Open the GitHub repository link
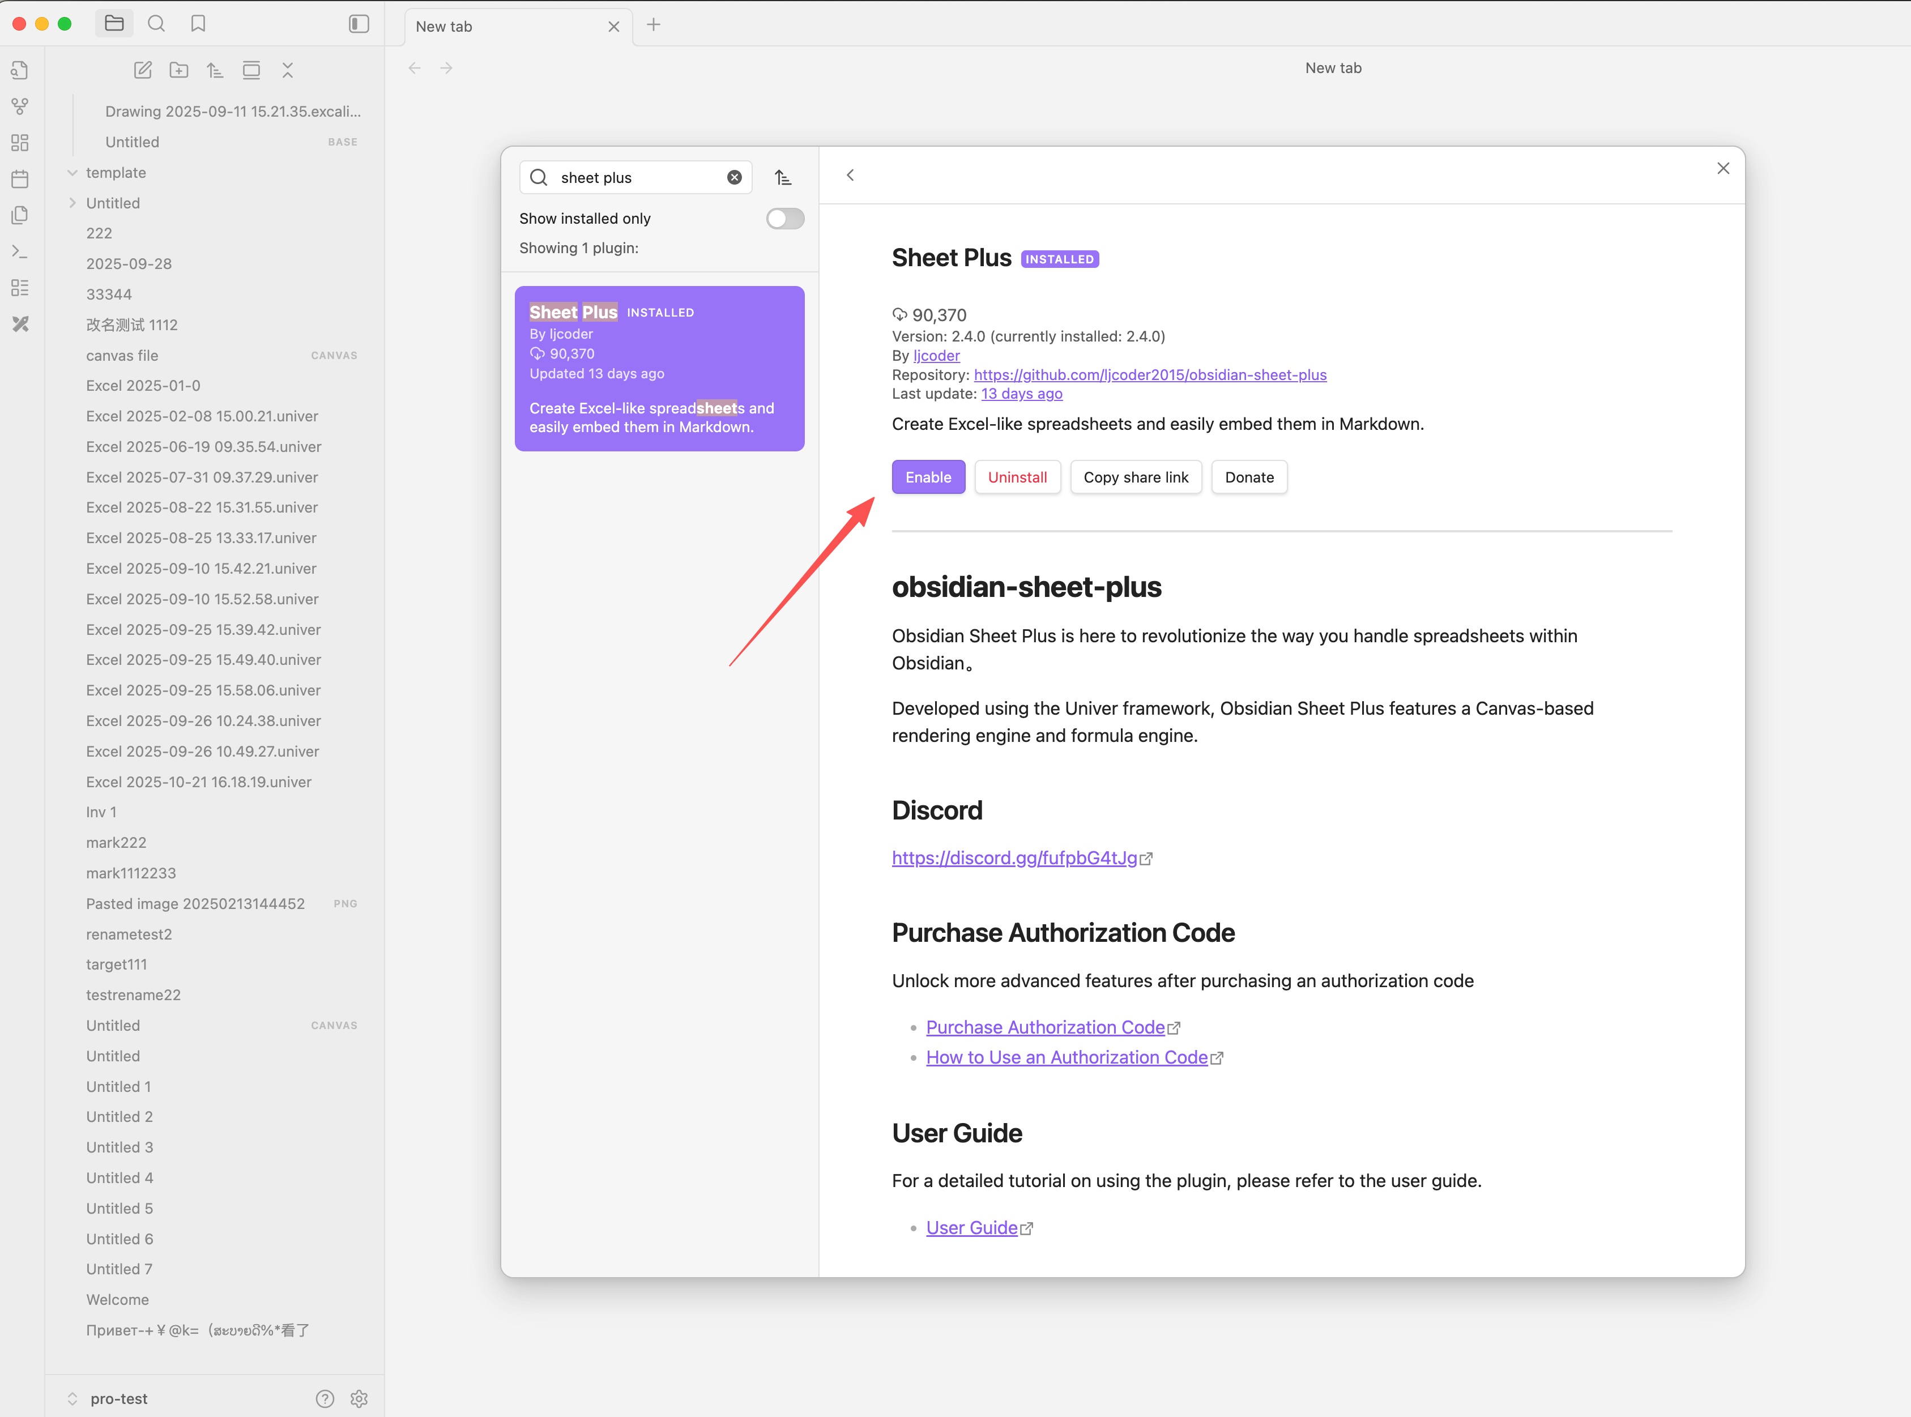1911x1417 pixels. pyautogui.click(x=1149, y=375)
